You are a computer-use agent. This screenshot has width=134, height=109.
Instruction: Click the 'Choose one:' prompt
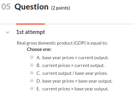(39, 49)
